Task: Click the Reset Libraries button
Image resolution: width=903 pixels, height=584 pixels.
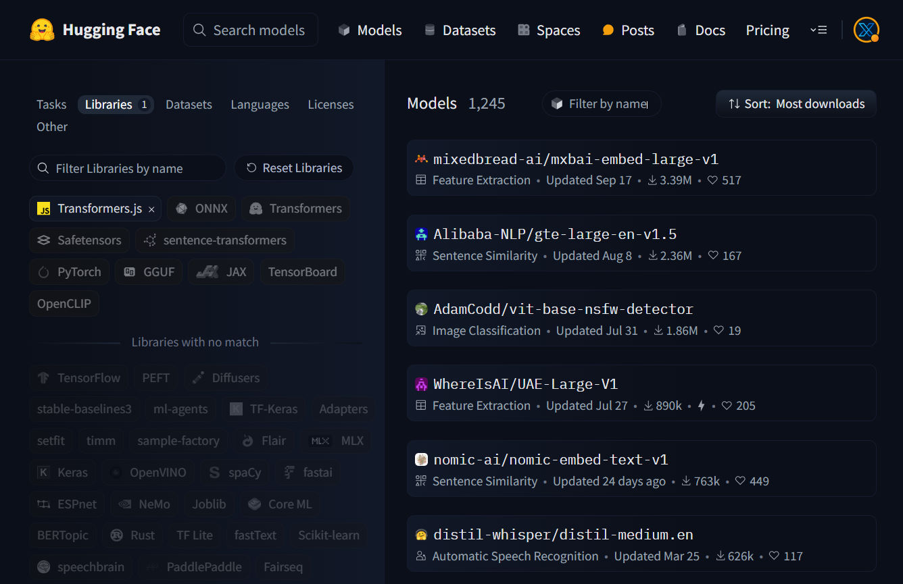Action: click(x=294, y=168)
